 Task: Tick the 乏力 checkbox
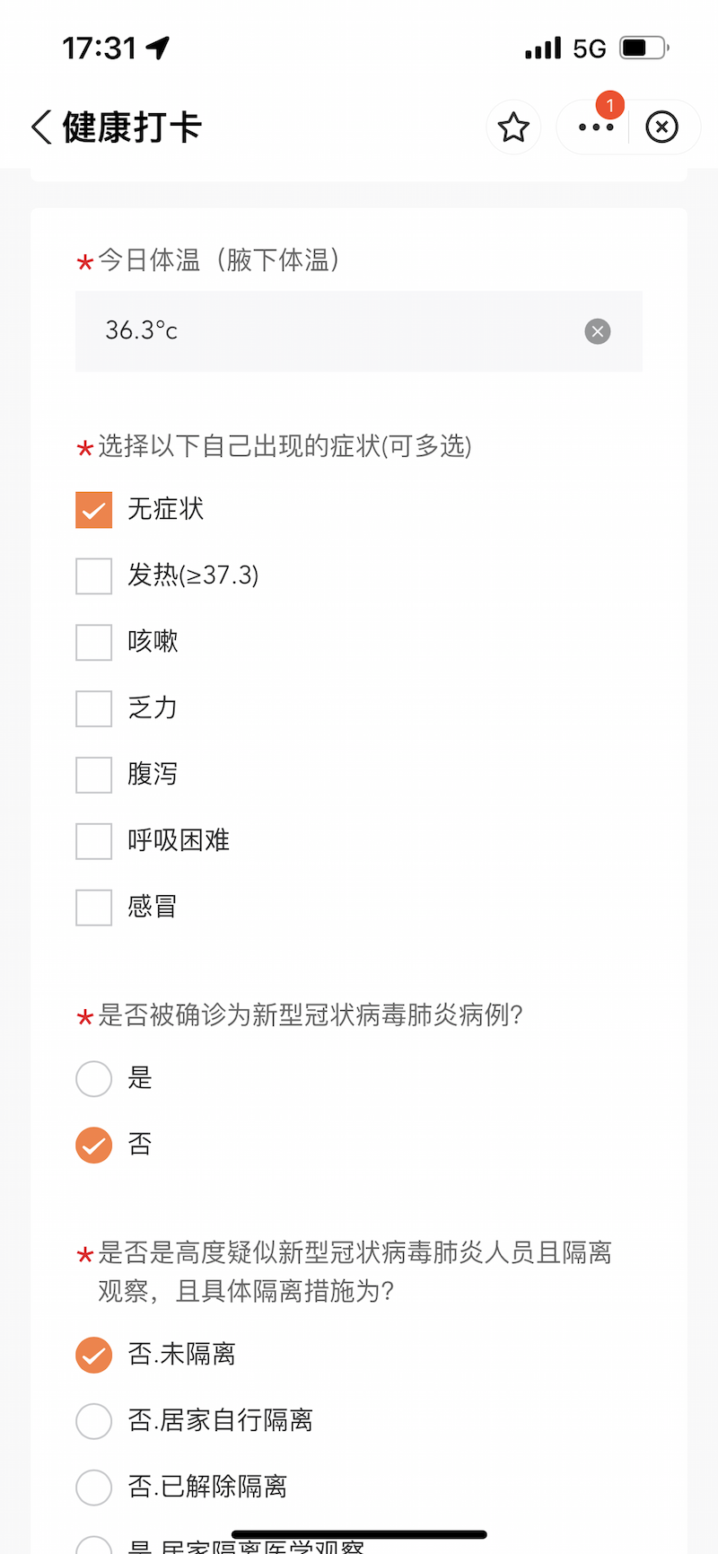[94, 709]
